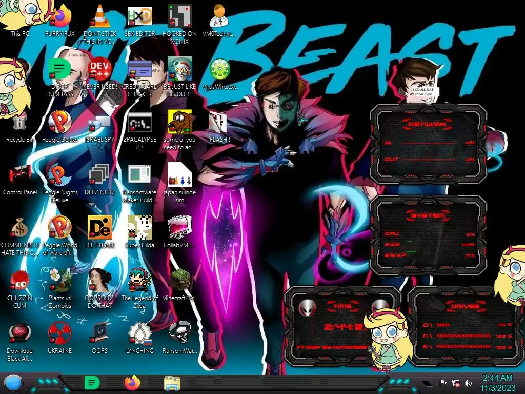Click the CPU usage row in SYSTEM widget
Viewport: 525px width, 394px height.
[430, 234]
